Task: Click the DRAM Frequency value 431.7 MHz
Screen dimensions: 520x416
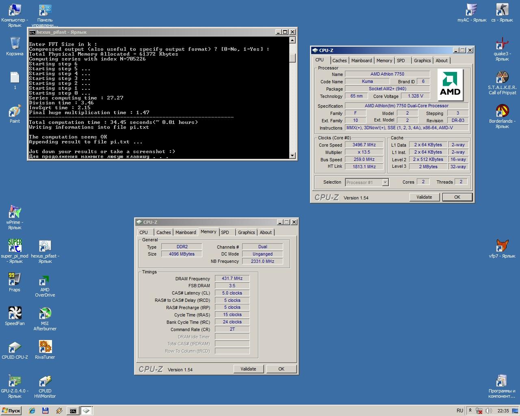Action: [x=232, y=278]
